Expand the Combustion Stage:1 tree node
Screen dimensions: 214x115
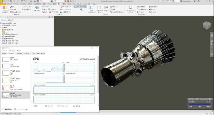click(x=1, y=36)
